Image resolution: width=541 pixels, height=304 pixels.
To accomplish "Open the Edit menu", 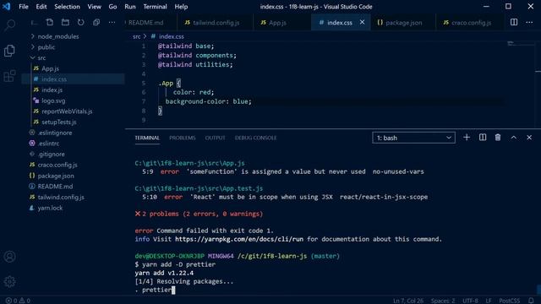I will [x=41, y=7].
